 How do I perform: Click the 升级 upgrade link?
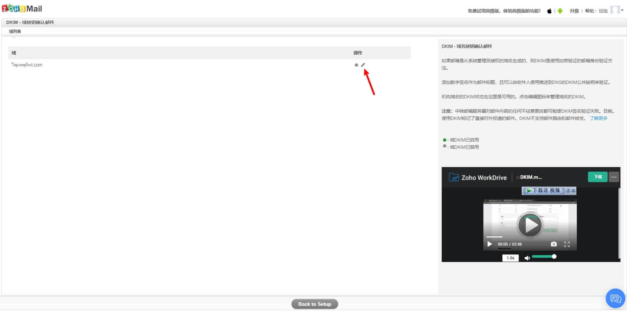point(574,11)
